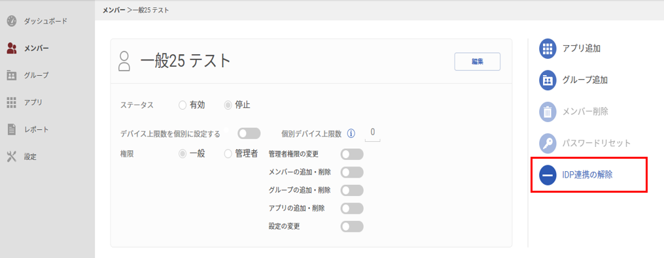Screen dimensions: 664x258
Task: Select the 管理者 permission radio button
Action: [228, 154]
